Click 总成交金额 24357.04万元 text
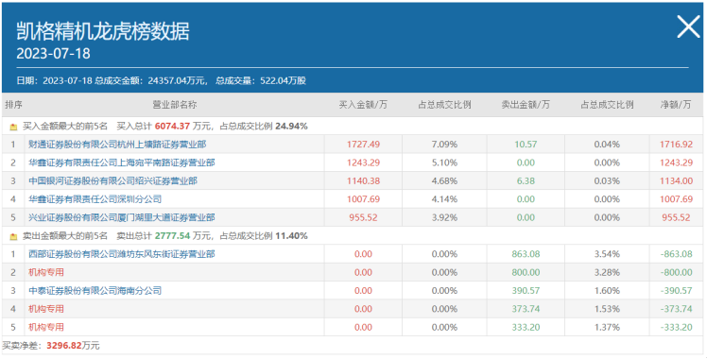Screen dimensions: 707x359 click(x=151, y=81)
